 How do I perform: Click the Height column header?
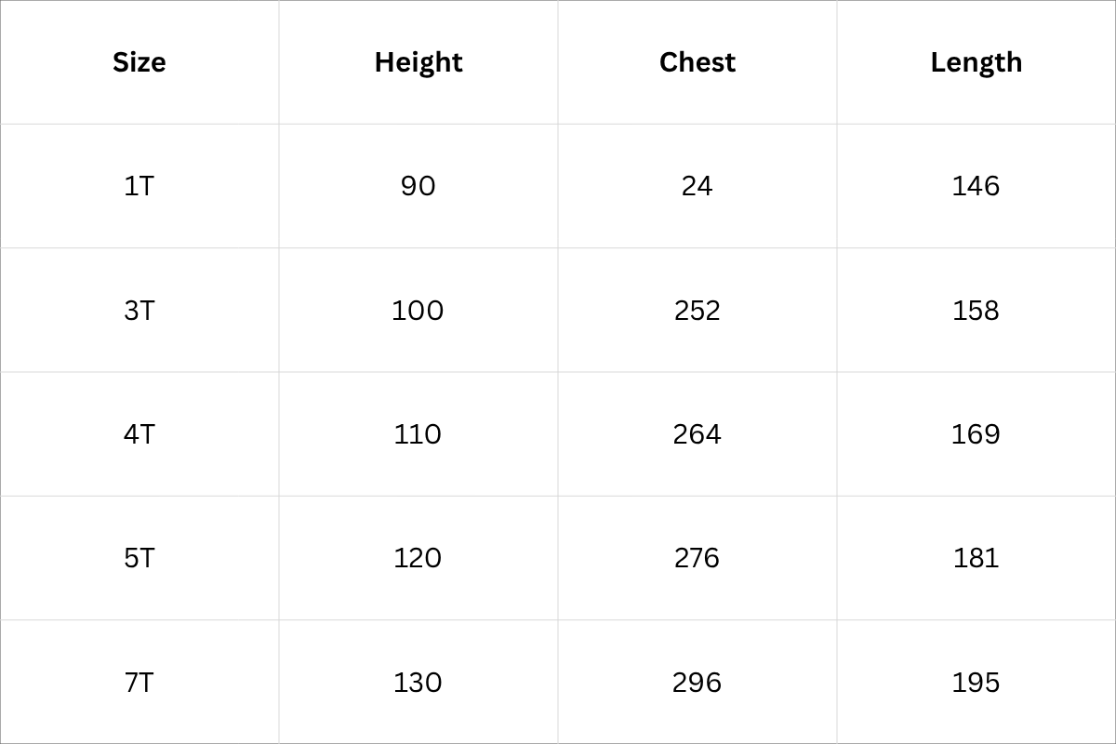[x=418, y=62]
